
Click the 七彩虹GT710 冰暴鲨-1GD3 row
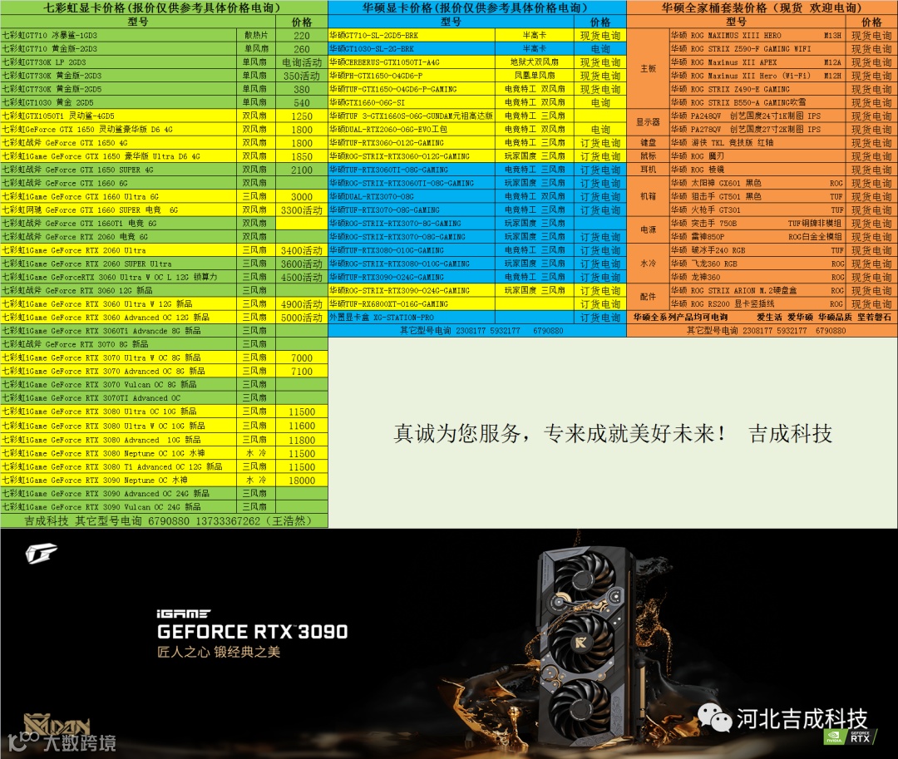click(164, 35)
